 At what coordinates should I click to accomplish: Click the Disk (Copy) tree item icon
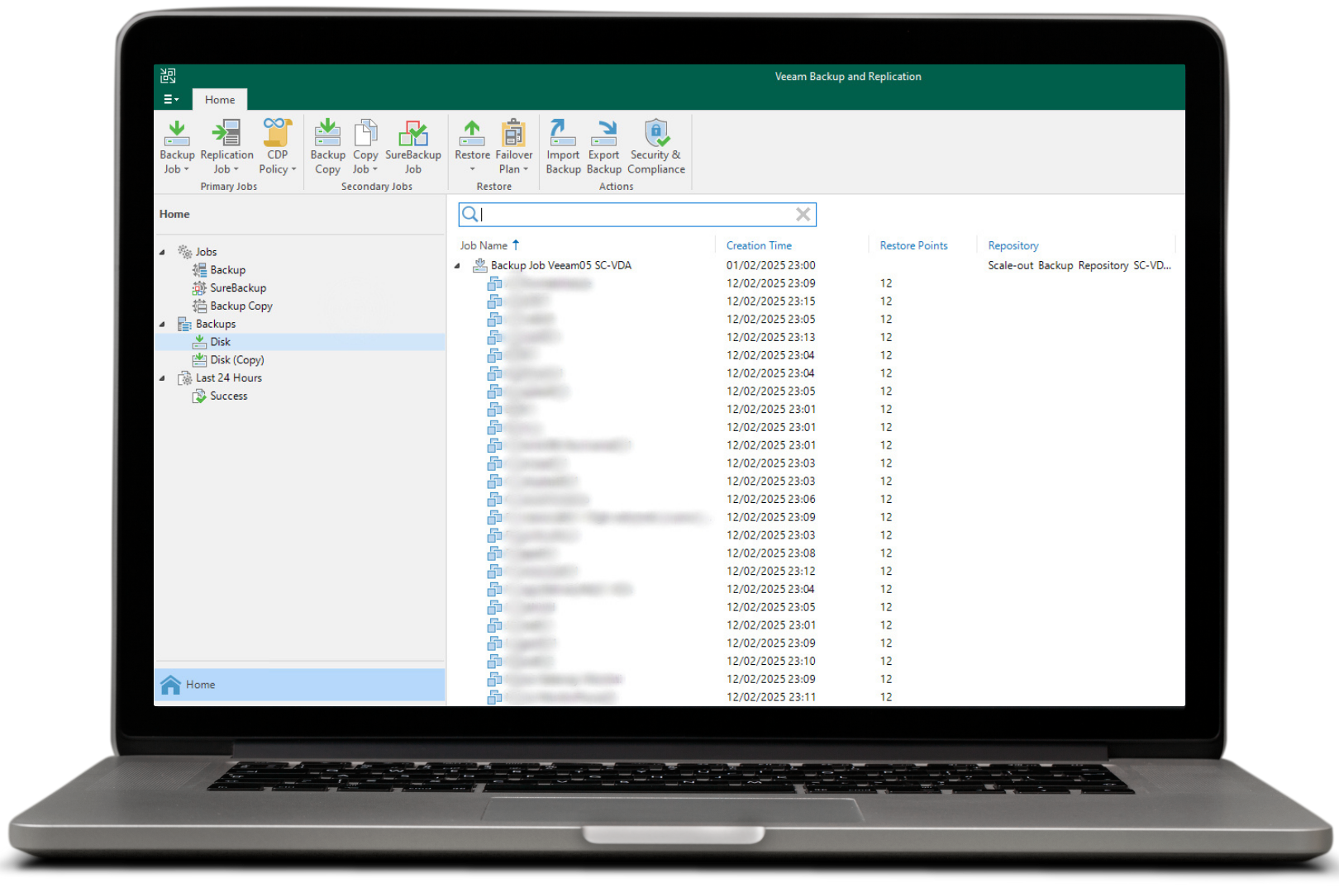[x=199, y=360]
